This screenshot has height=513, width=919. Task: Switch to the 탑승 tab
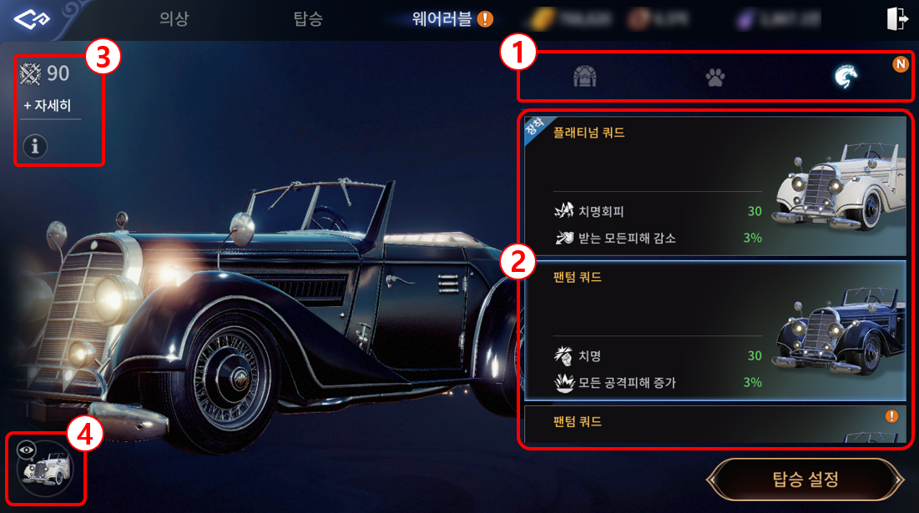pos(308,18)
